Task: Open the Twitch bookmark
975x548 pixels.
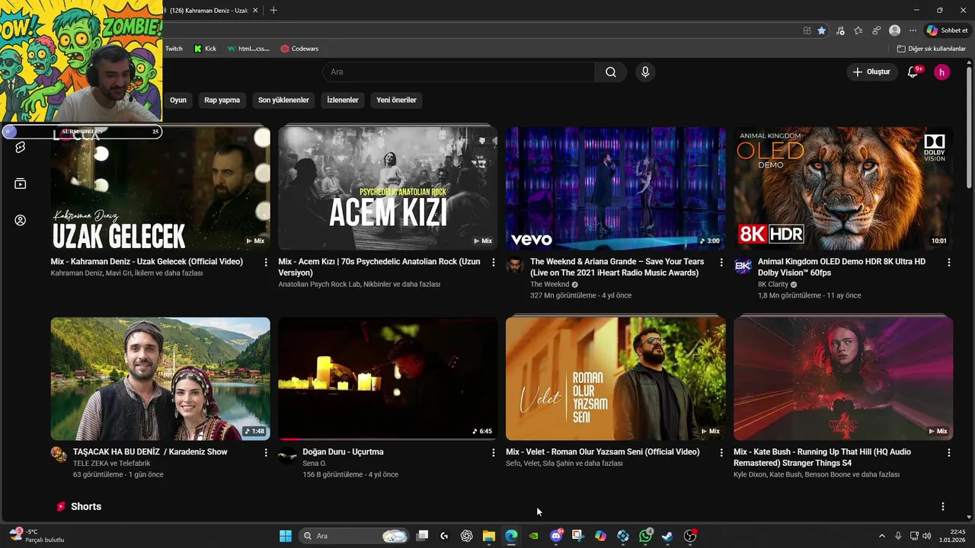Action: click(174, 49)
